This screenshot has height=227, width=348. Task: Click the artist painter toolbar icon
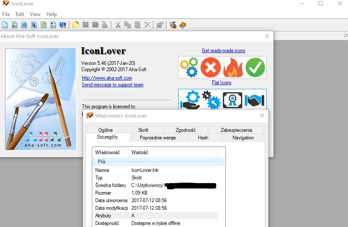[x=173, y=25]
